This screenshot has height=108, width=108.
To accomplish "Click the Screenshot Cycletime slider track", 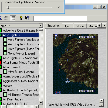I will point(29,7).
